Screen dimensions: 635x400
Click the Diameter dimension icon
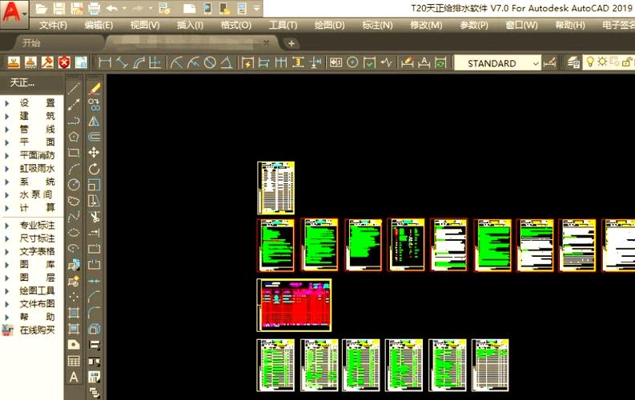[210, 62]
